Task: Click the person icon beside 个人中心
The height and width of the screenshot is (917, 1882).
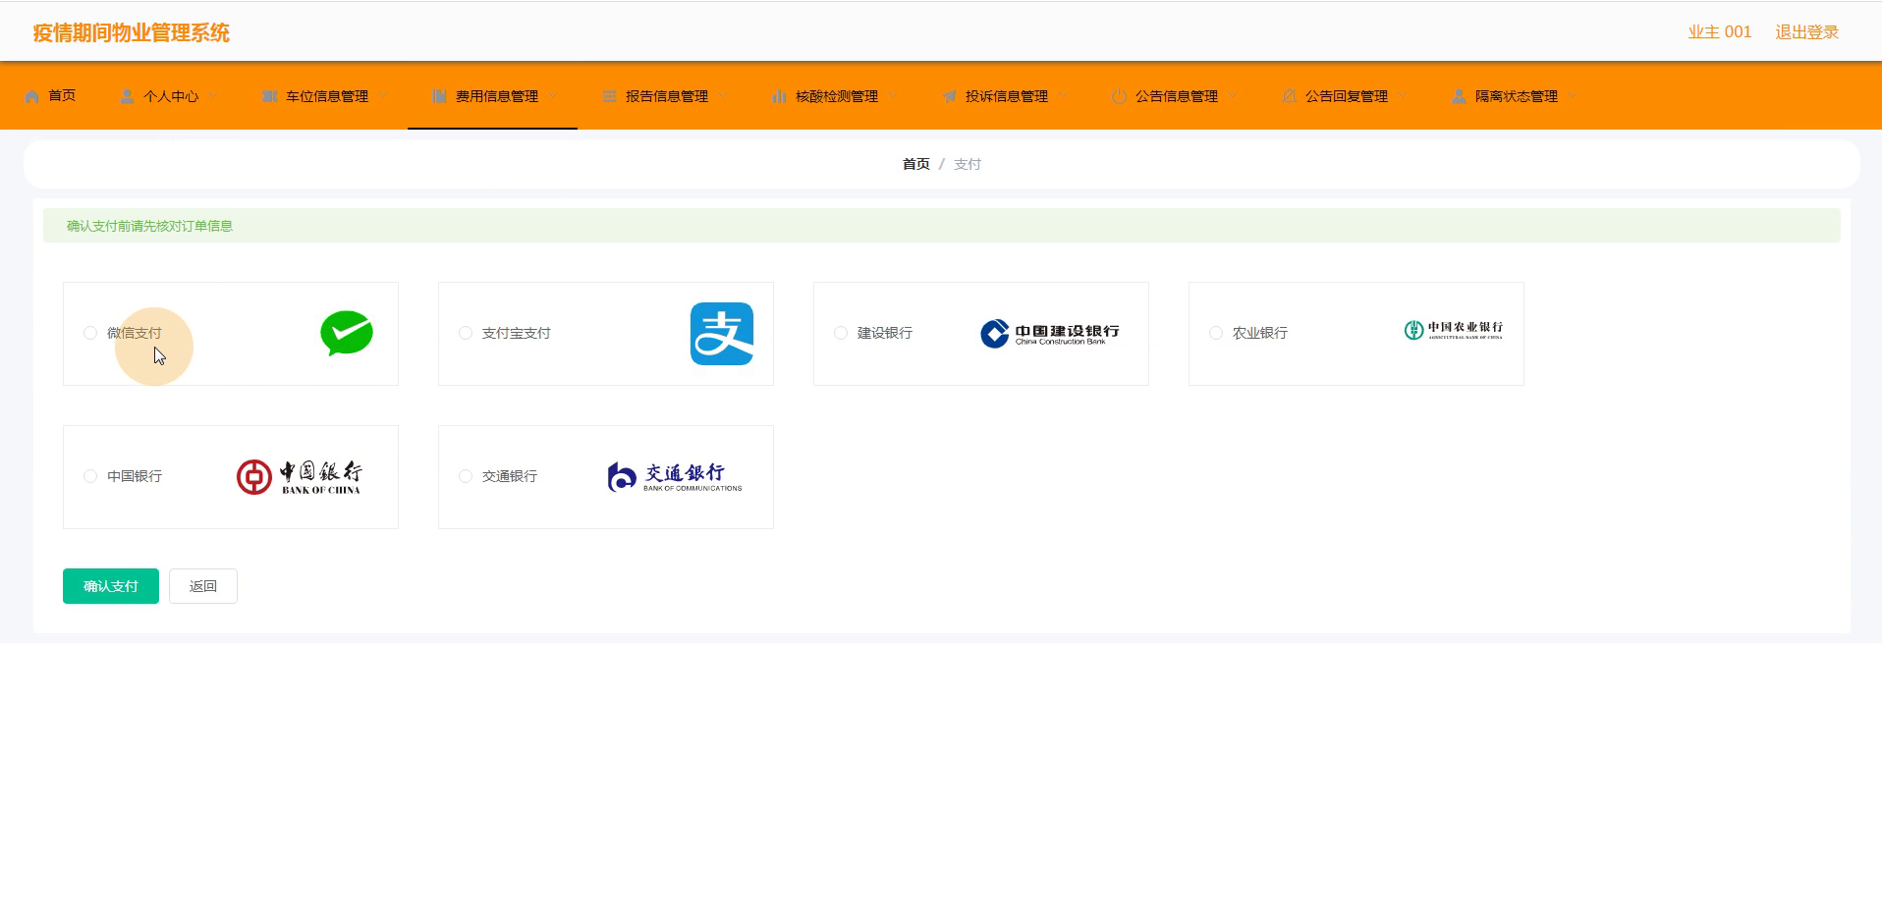Action: click(127, 96)
